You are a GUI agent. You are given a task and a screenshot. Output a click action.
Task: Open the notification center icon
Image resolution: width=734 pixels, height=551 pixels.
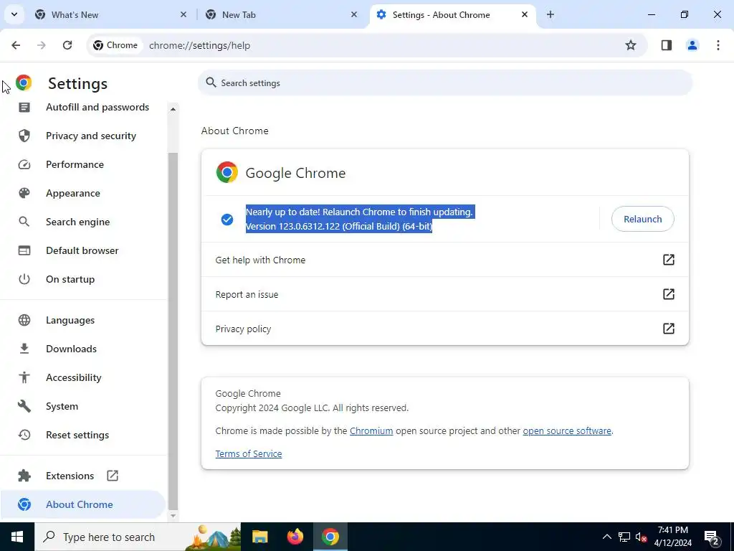coord(712,537)
